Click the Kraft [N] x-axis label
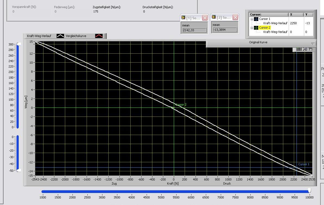Viewport: 324px width, 205px height. (x=173, y=183)
